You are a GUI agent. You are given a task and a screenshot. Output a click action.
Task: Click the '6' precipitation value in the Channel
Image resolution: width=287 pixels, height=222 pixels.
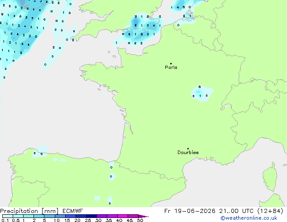(129, 34)
